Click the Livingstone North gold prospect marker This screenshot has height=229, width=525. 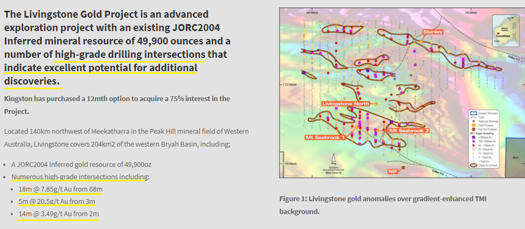[x=376, y=104]
